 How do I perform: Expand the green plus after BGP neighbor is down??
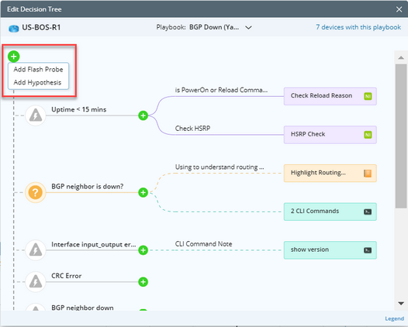pyautogui.click(x=143, y=193)
